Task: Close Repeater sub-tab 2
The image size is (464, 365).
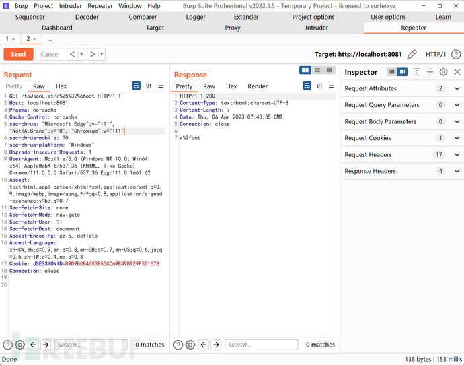Action: coord(34,39)
